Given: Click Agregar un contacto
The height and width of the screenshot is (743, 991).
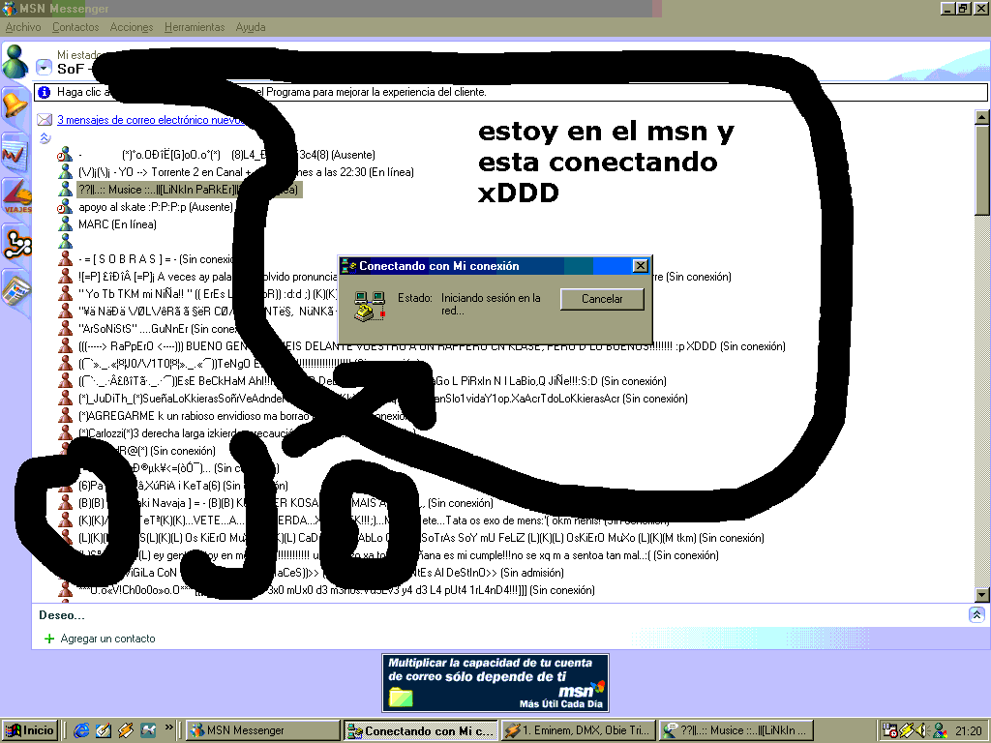Looking at the screenshot, I should point(108,639).
